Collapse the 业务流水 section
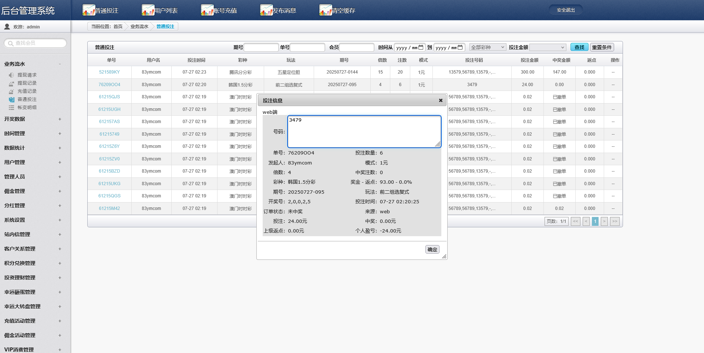Image resolution: width=704 pixels, height=353 pixels. [60, 64]
